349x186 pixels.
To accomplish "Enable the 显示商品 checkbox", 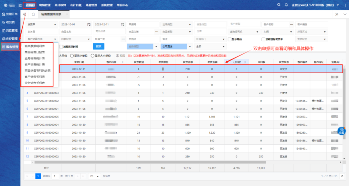I will click(229, 39).
